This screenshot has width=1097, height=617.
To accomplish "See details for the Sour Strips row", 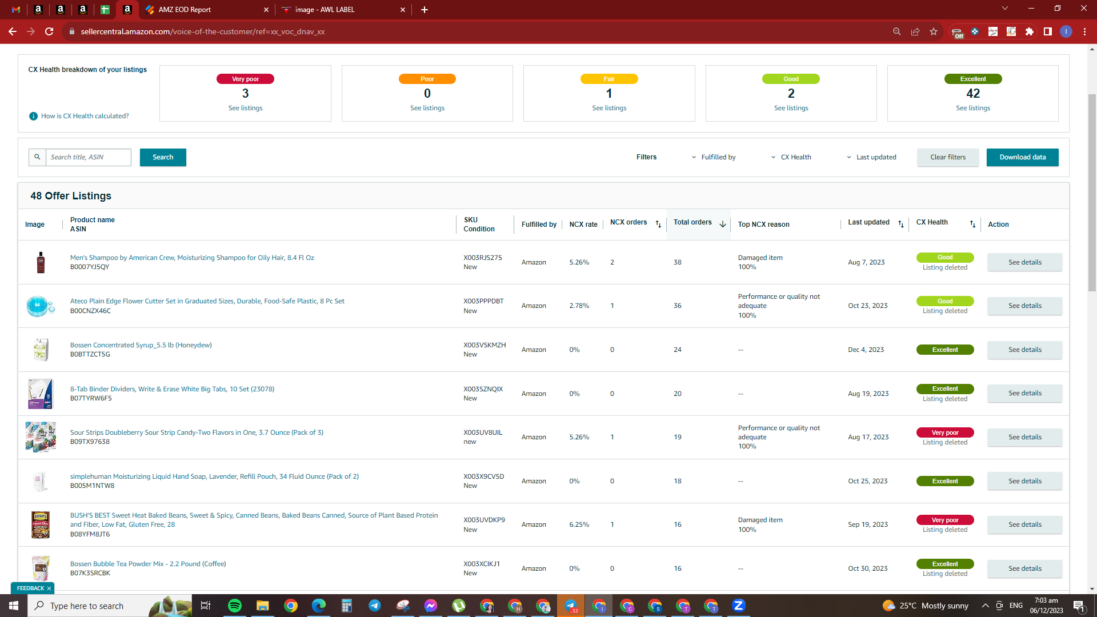I will (x=1025, y=437).
